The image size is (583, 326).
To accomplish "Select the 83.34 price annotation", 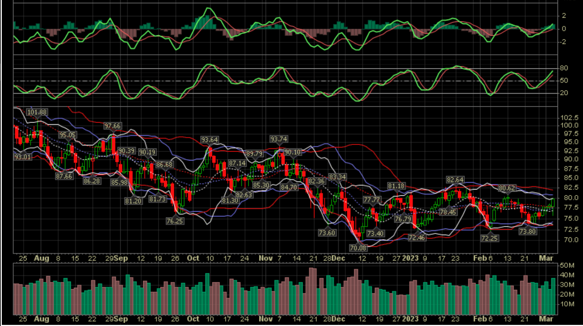I will click(337, 177).
